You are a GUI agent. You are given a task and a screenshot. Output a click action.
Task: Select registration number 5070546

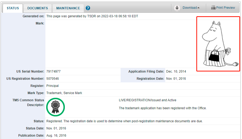coord(53,79)
